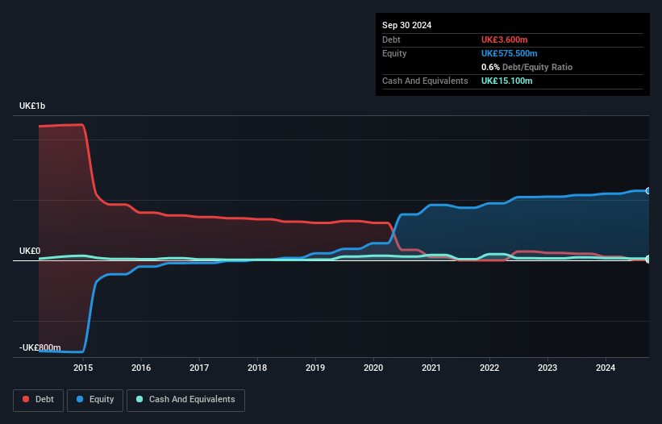The height and width of the screenshot is (424, 662).
Task: Click the 2024 x-axis label
Action: pyautogui.click(x=606, y=368)
